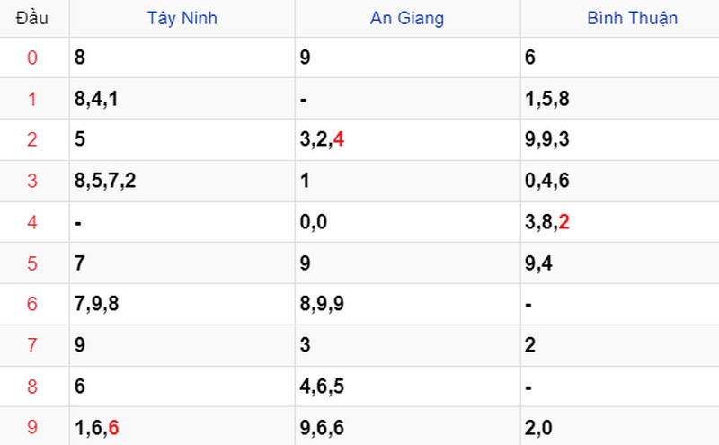Image resolution: width=719 pixels, height=445 pixels.
Task: Click Bình Thuận cell showing 1,5,8
Action: coord(546,99)
